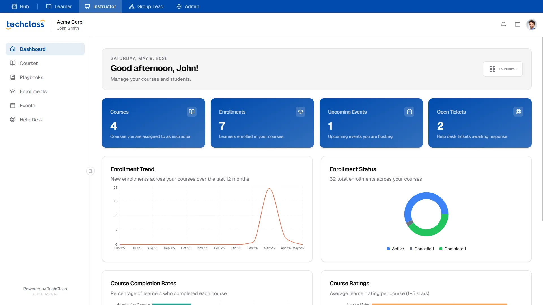Open the Enrollments stat card showing 7
The width and height of the screenshot is (543, 305).
click(262, 123)
